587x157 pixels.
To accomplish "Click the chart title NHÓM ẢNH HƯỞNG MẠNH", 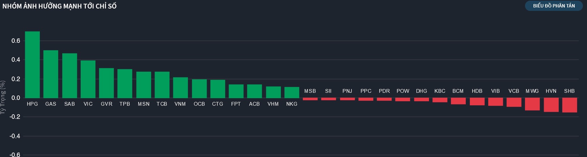I will [x=60, y=6].
